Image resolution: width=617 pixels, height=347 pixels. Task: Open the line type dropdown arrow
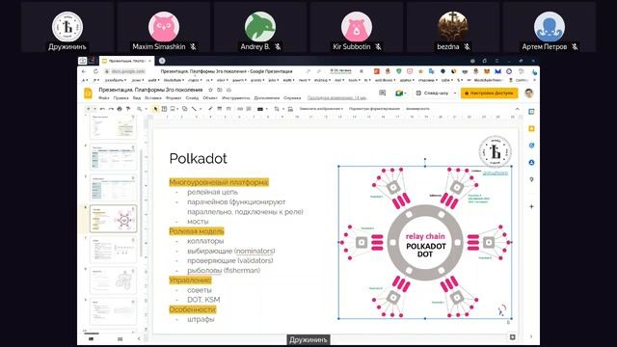[x=200, y=109]
